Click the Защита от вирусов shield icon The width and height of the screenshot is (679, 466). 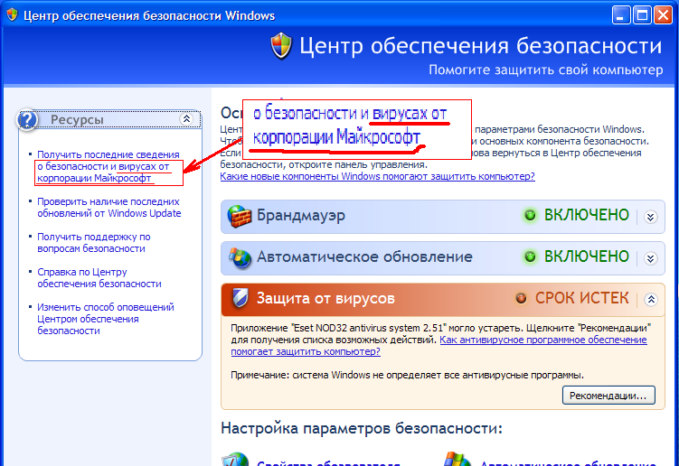coord(240,298)
